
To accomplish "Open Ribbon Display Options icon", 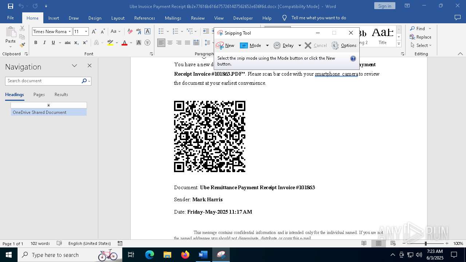I will pos(407,6).
